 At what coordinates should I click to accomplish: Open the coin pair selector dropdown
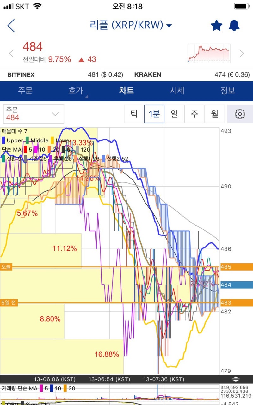(170, 26)
